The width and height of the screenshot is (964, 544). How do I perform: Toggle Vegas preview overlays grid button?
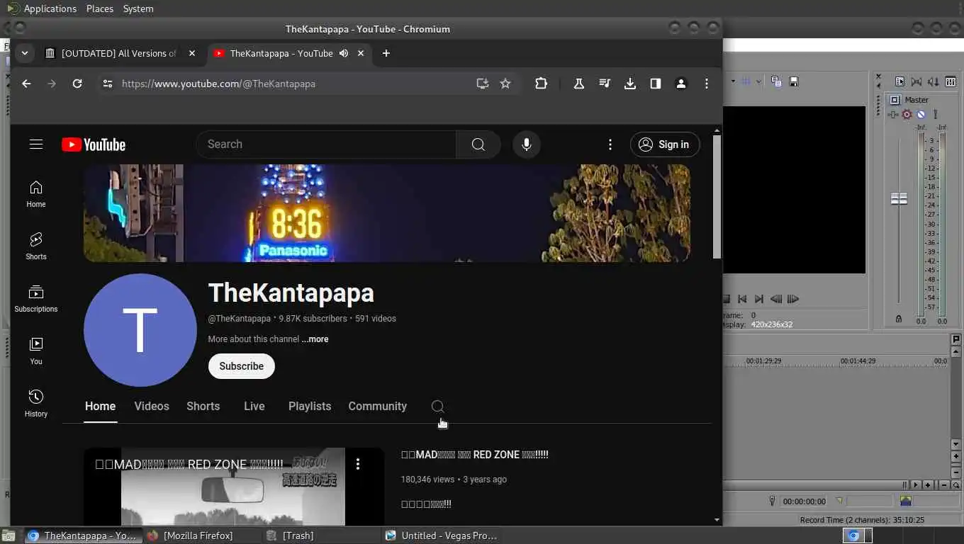[x=746, y=81]
